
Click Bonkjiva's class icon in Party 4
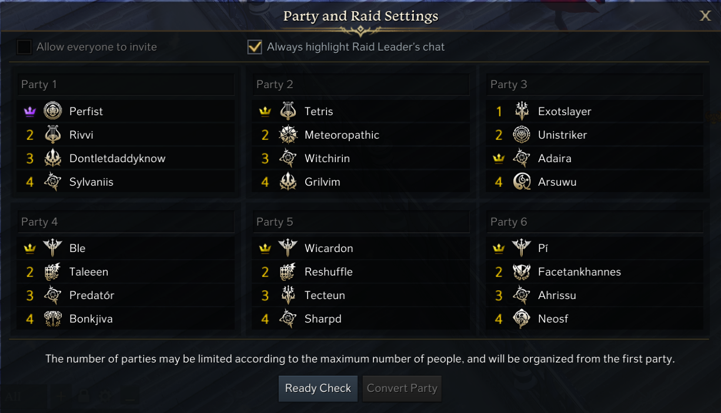point(53,319)
